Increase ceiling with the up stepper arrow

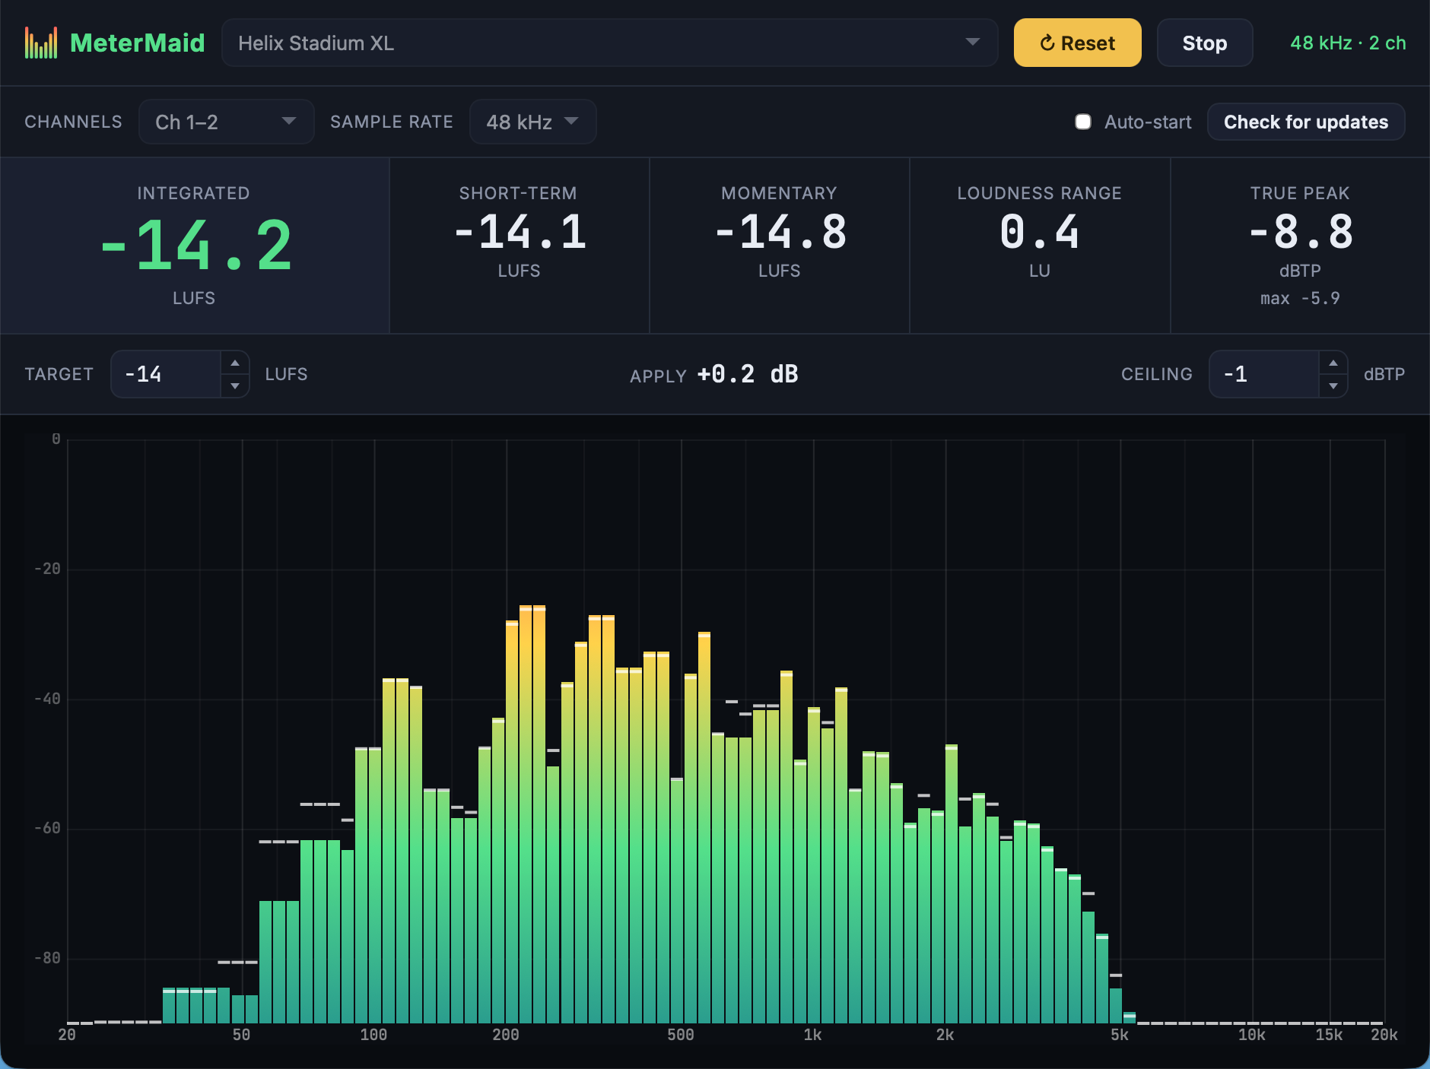pos(1333,363)
